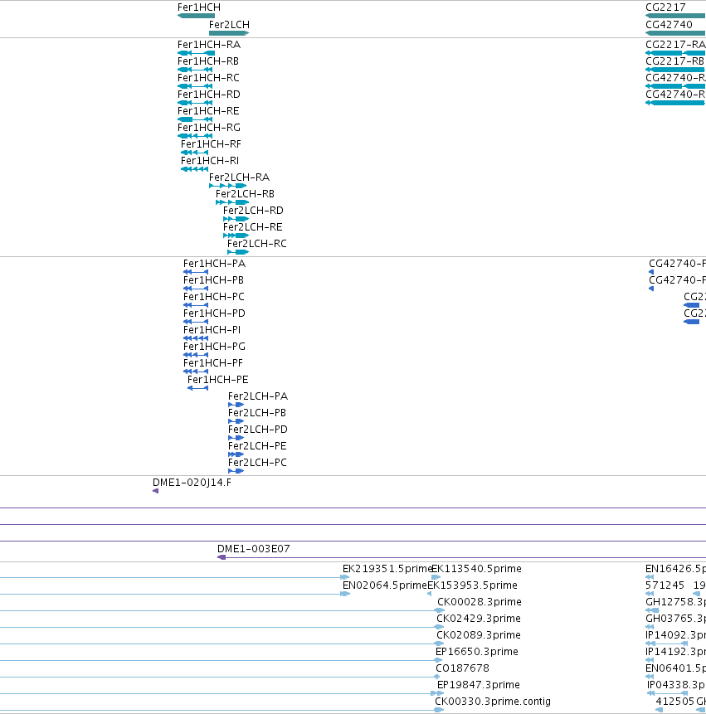Select the CG2217-RA transcript label
Viewport: 706px width, 714px height.
coord(675,45)
